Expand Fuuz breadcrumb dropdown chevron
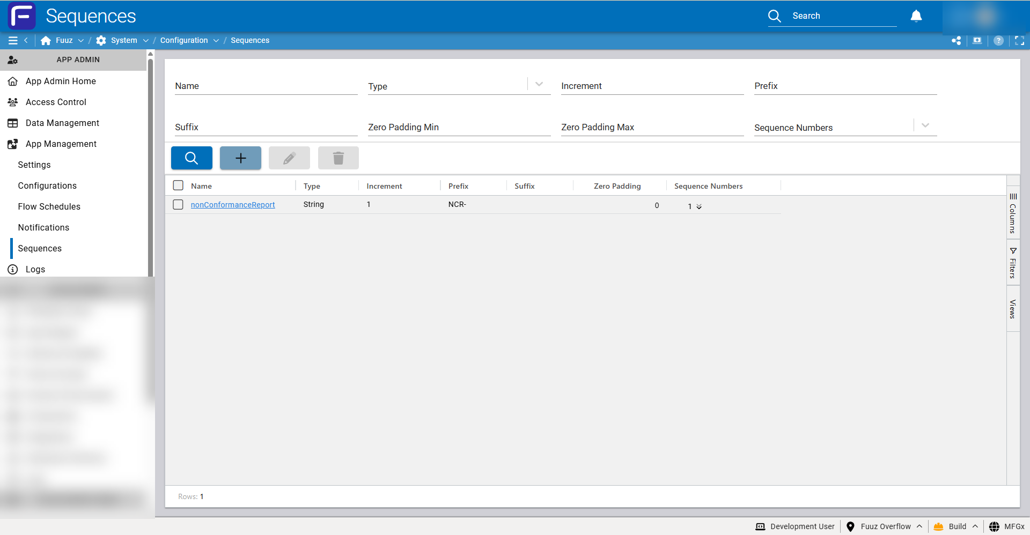This screenshot has width=1030, height=535. pos(81,40)
